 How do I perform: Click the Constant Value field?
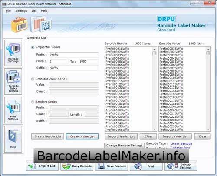click(74, 85)
